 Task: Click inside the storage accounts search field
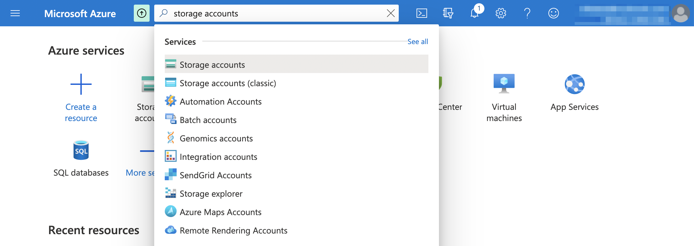point(276,13)
